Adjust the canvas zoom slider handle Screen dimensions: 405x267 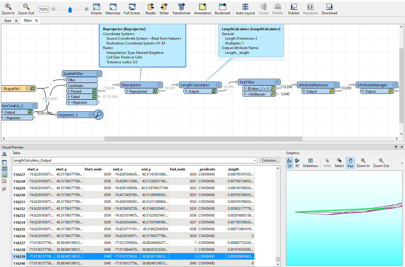click(70, 10)
